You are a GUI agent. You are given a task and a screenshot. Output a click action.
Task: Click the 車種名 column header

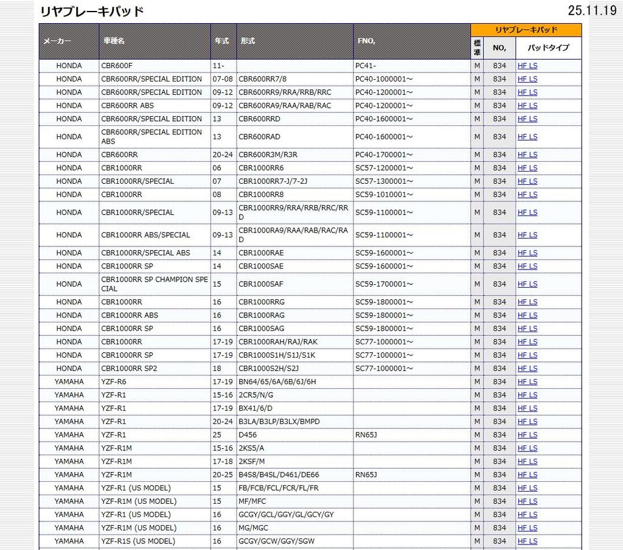coord(114,41)
